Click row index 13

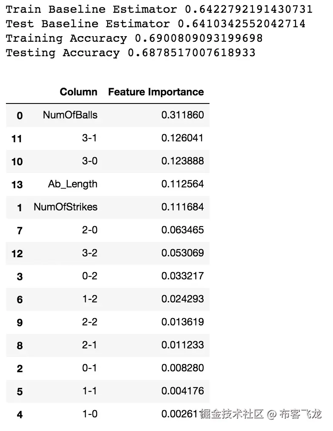pos(17,184)
